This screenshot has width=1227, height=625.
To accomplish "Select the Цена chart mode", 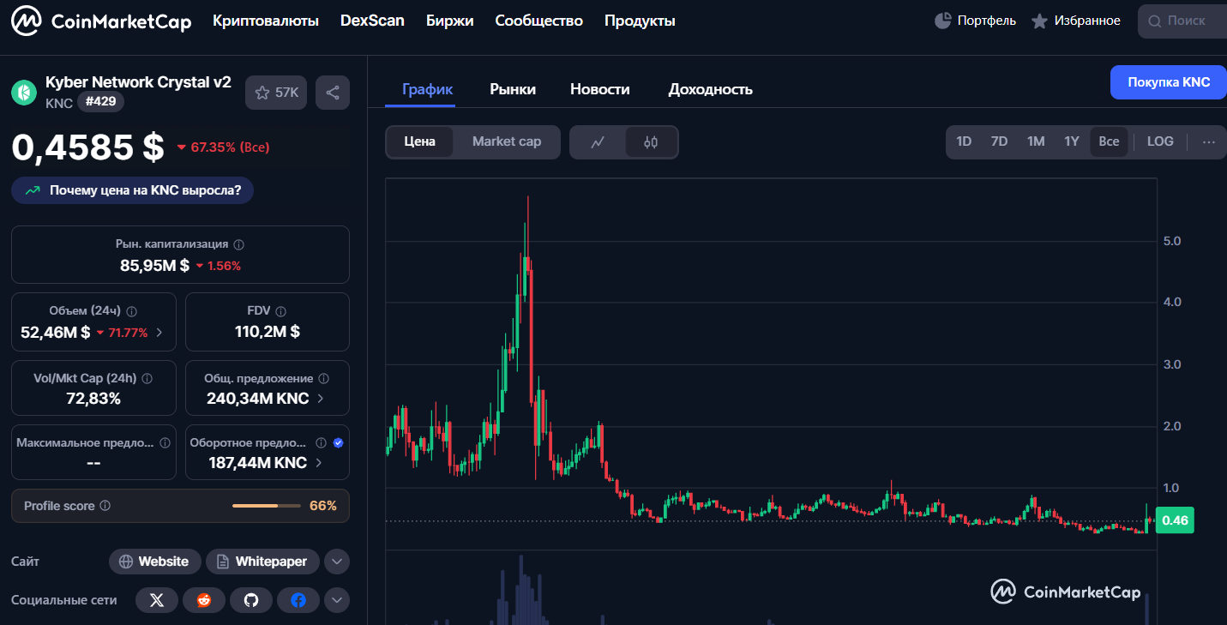I will (x=420, y=142).
